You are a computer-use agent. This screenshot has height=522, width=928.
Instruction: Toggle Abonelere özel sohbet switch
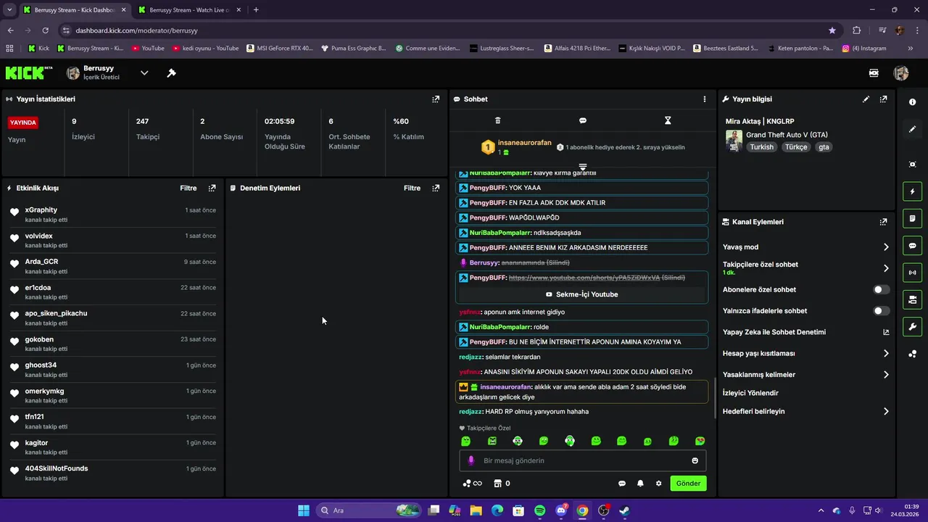click(x=881, y=289)
